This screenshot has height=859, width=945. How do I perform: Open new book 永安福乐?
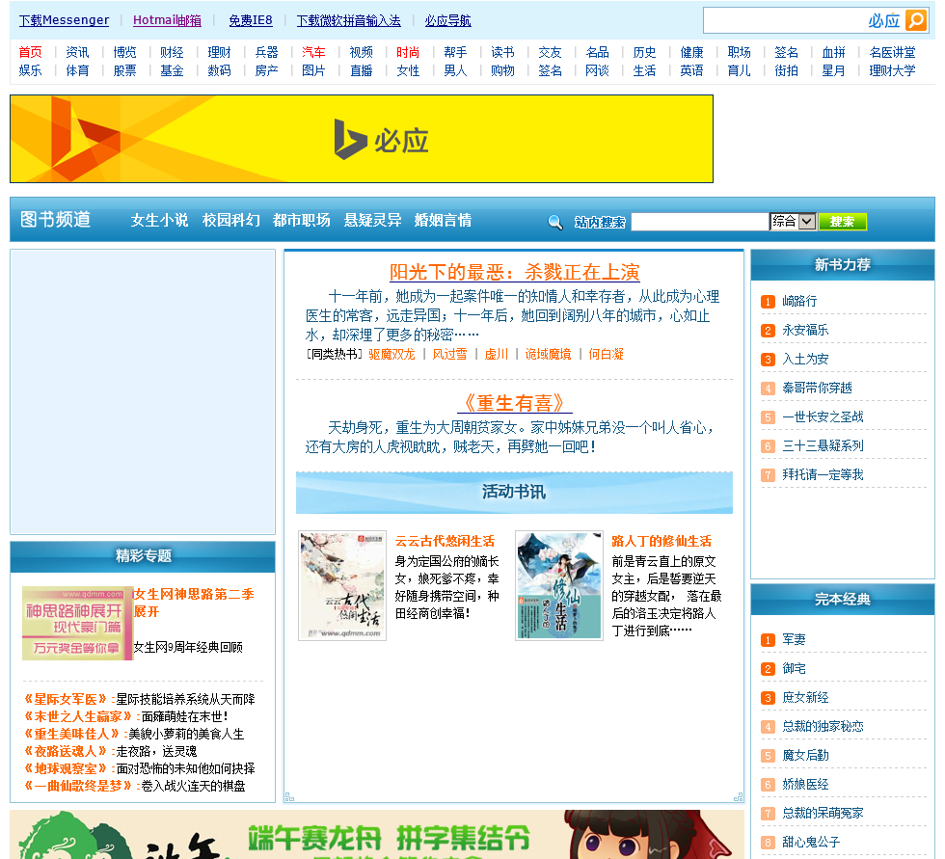805,330
